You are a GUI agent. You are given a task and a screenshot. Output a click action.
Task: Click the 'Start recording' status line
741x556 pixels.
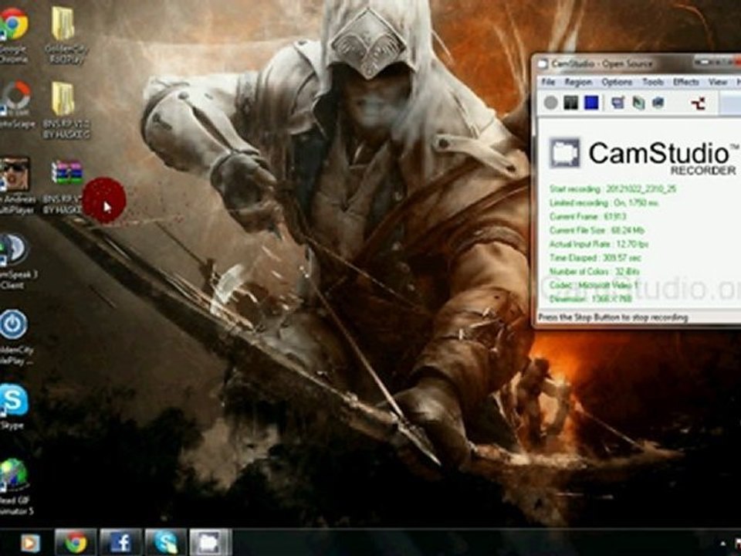tap(612, 189)
